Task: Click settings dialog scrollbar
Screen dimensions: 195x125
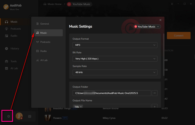Action: point(164,55)
